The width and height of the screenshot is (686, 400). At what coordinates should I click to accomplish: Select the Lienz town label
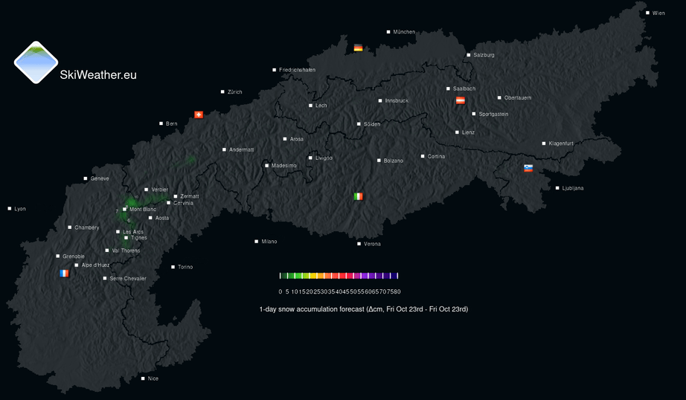pos(468,132)
